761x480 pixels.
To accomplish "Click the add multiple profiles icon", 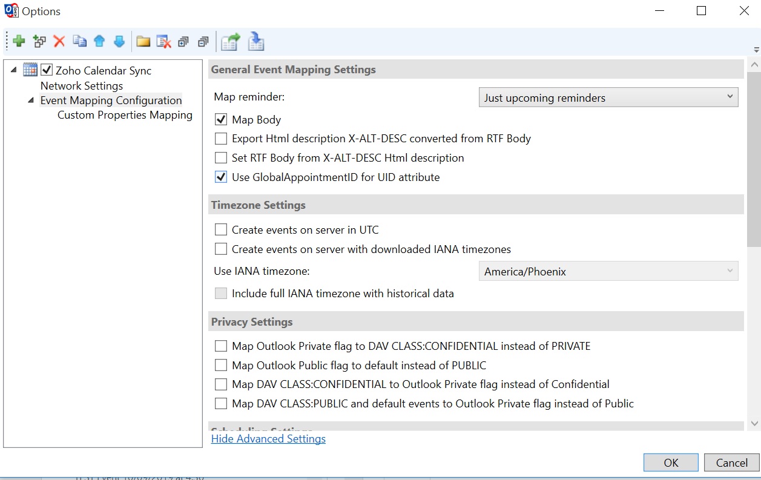I will pyautogui.click(x=39, y=41).
